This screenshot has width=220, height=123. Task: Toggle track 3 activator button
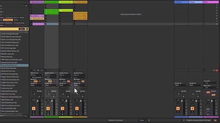click(63, 109)
